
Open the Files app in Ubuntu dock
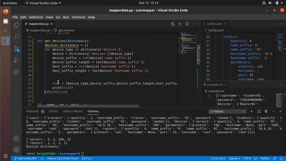(5, 21)
